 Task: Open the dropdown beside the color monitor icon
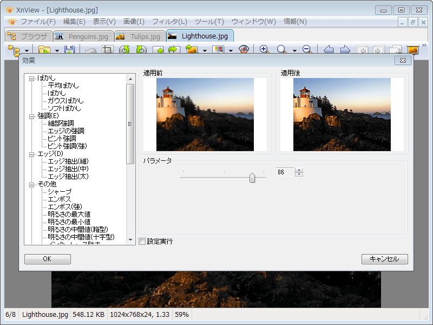[x=231, y=50]
